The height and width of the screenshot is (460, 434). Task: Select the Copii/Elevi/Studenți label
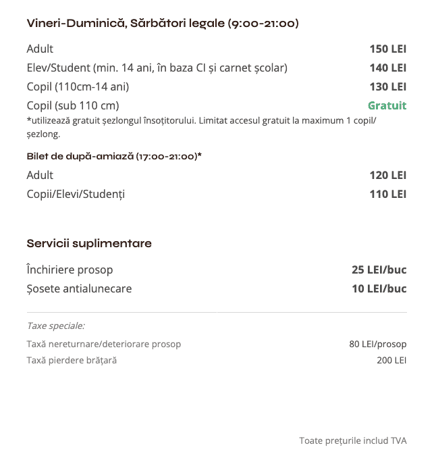point(76,194)
